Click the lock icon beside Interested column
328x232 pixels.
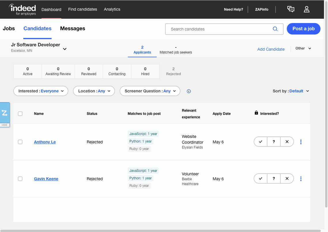[x=256, y=113]
